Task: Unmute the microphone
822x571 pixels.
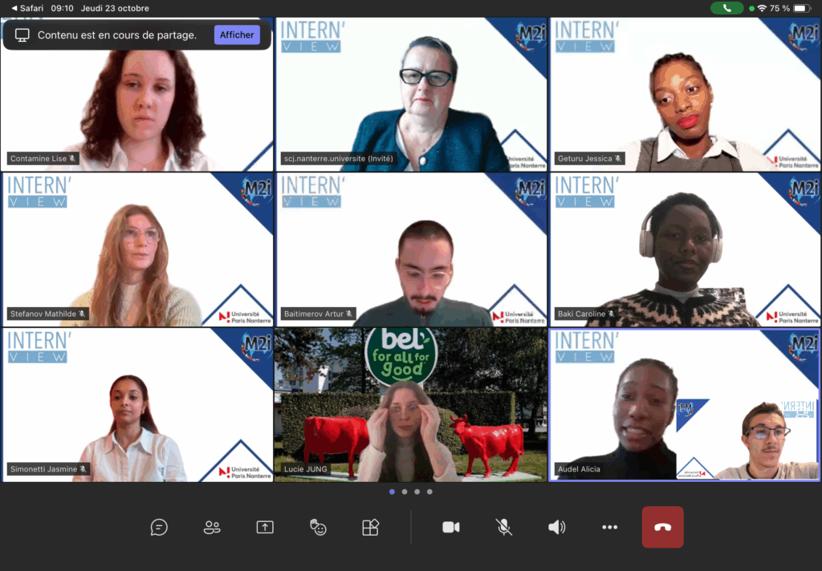Action: (503, 527)
